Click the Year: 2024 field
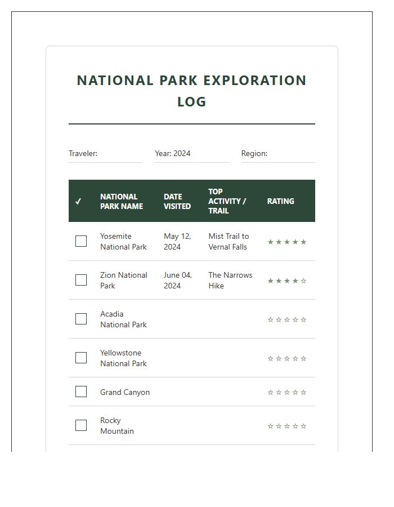 point(192,154)
